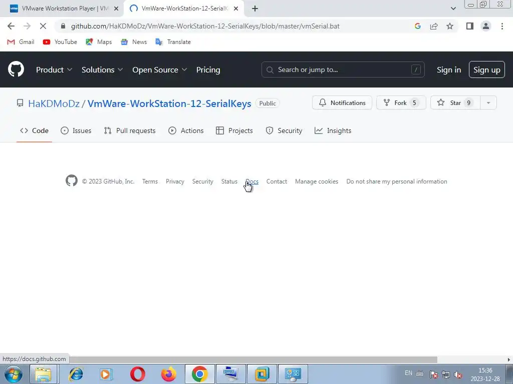Switch to the Security tab
Image resolution: width=513 pixels, height=384 pixels.
point(284,130)
